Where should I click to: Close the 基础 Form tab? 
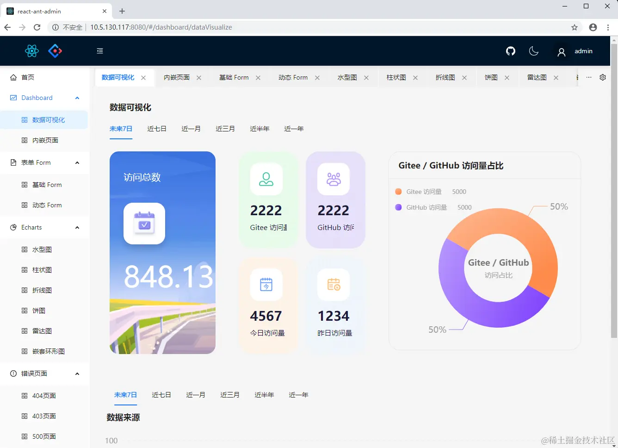point(258,78)
